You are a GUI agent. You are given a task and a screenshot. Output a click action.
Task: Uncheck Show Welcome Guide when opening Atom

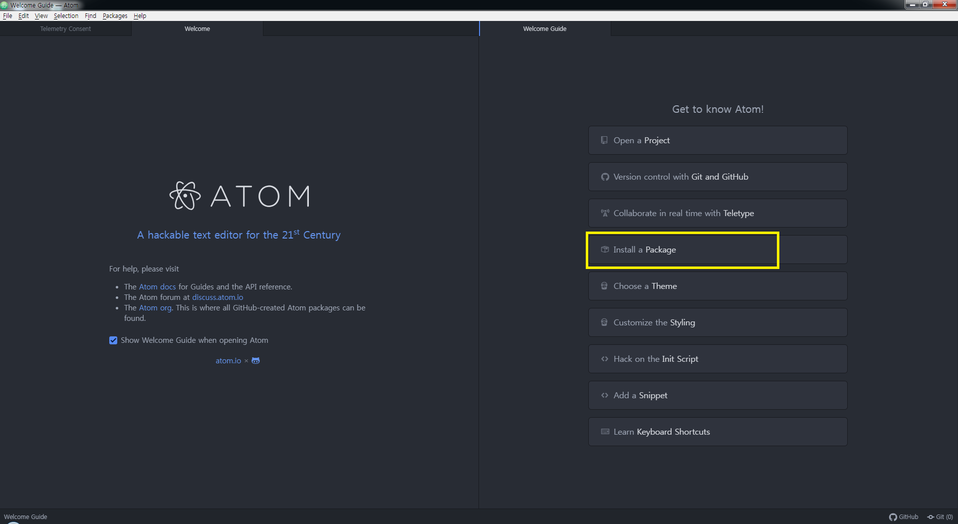[x=113, y=340]
